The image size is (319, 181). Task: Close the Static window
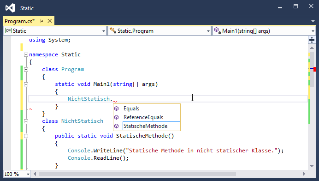point(311,6)
